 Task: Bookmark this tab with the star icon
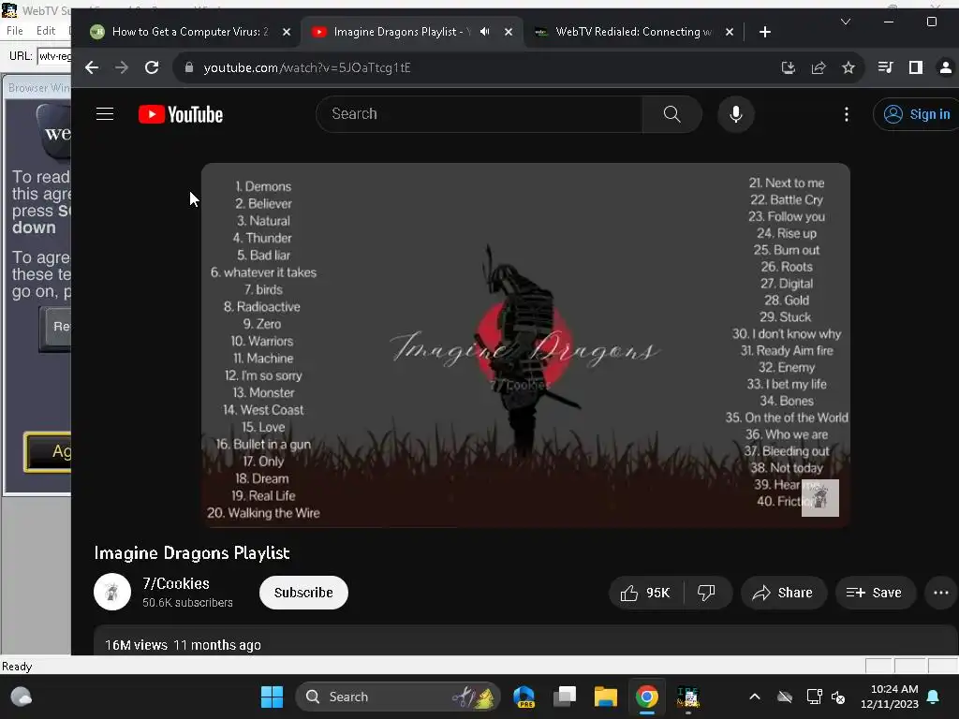pyautogui.click(x=848, y=67)
